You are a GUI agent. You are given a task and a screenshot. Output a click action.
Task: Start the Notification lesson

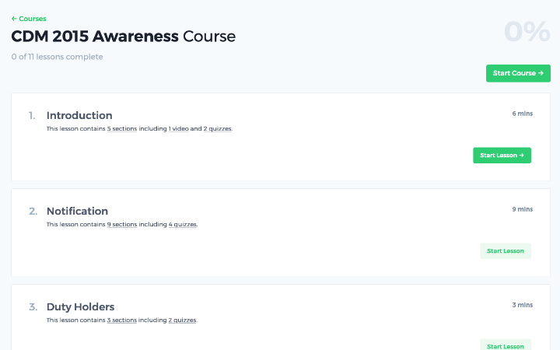coord(506,251)
